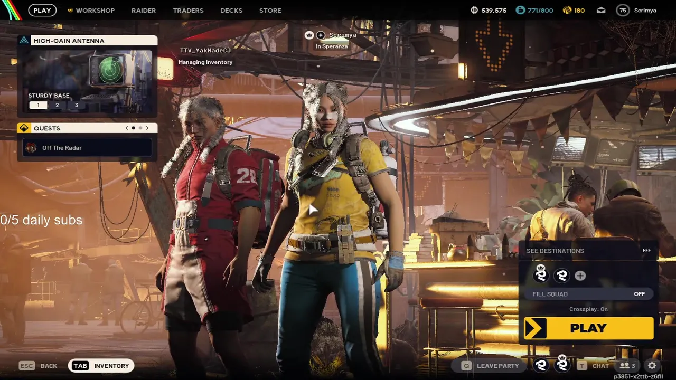The height and width of the screenshot is (380, 676).
Task: Click the plus icon beside Scrimya nameplate
Action: [321, 35]
